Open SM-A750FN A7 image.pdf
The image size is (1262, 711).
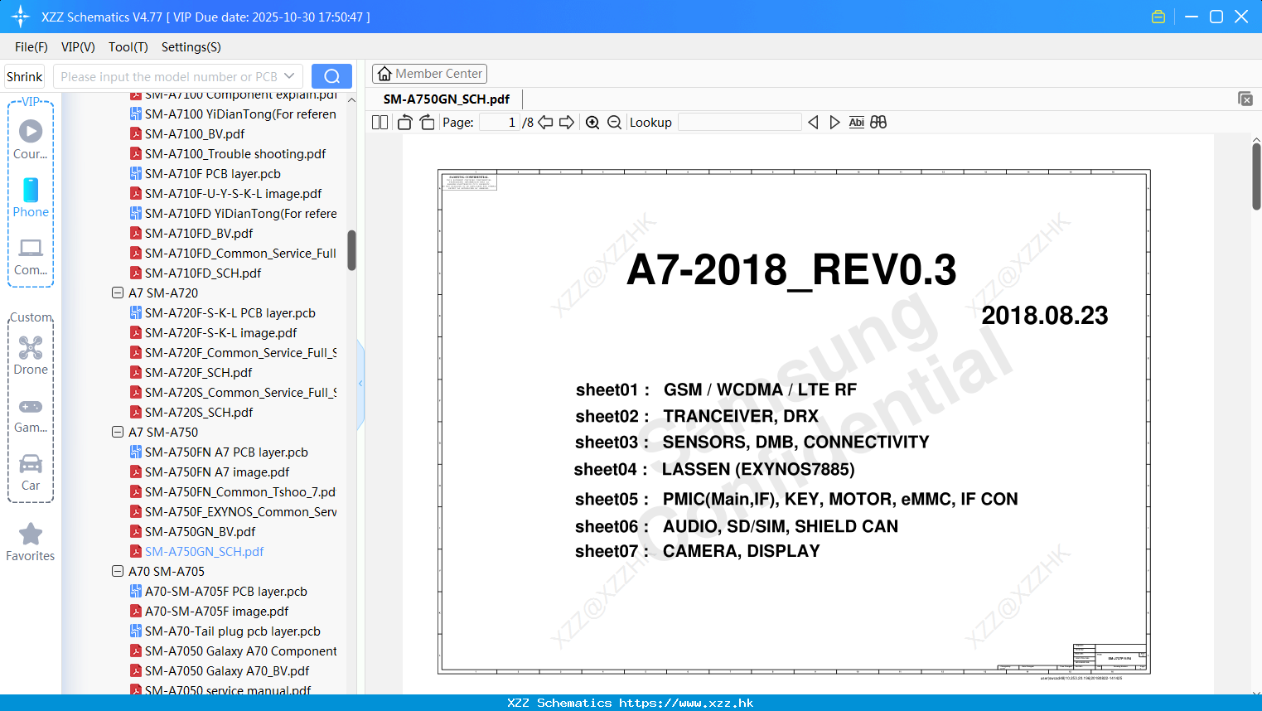[x=217, y=472]
